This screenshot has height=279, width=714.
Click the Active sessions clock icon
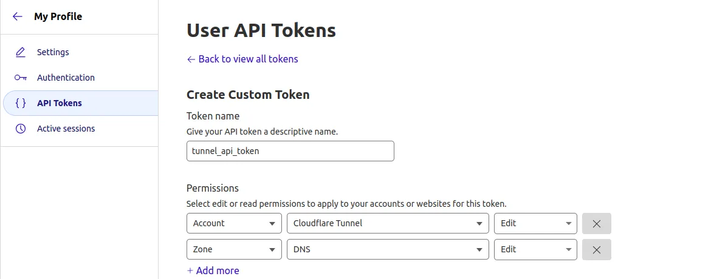click(x=21, y=129)
